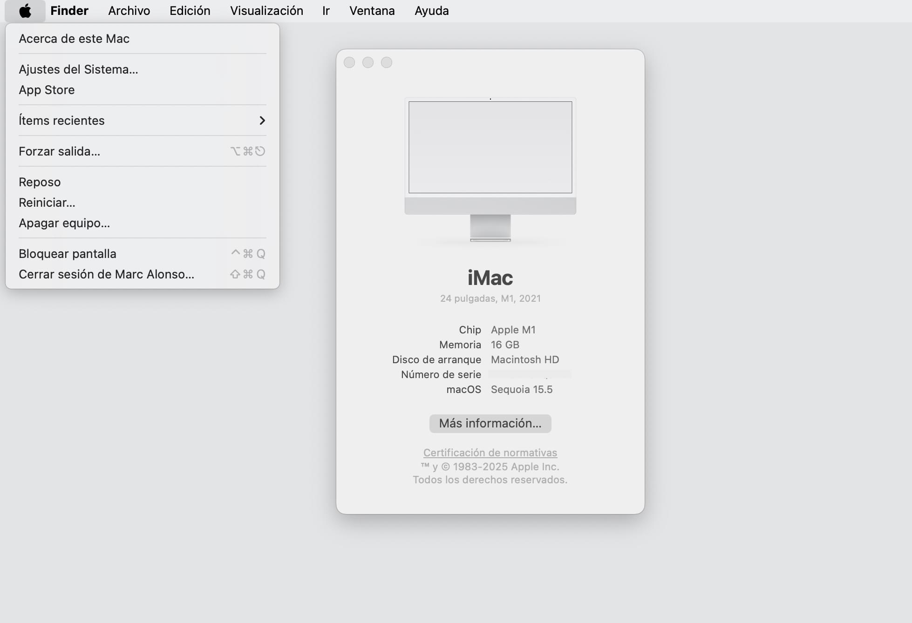Select Apagar equipo option
This screenshot has width=912, height=623.
click(x=143, y=223)
